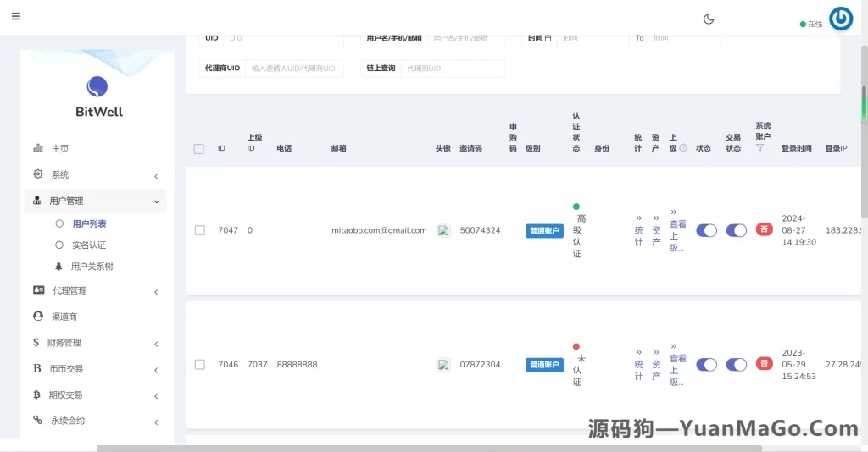Click the BitWell logo

[97, 86]
